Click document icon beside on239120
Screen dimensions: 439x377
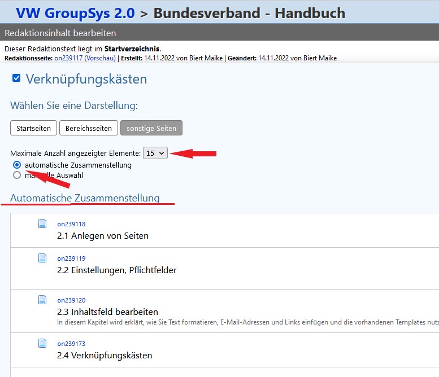point(42,300)
